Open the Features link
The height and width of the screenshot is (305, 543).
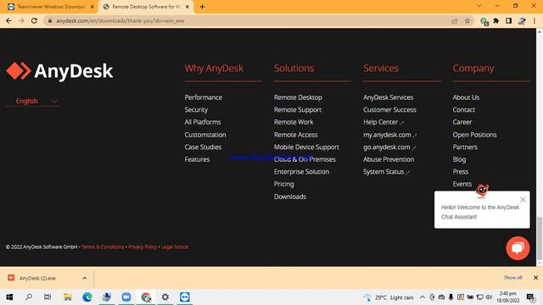(197, 159)
